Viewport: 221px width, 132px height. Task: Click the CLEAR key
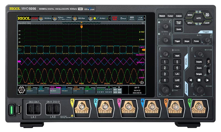pyautogui.click(x=207, y=23)
